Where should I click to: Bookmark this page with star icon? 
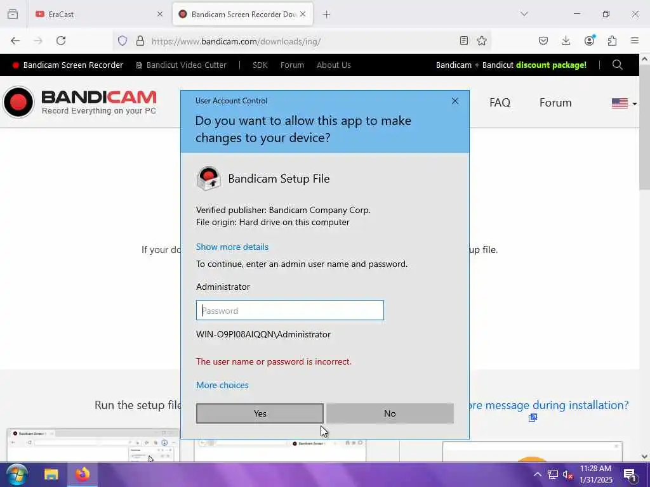pyautogui.click(x=482, y=41)
